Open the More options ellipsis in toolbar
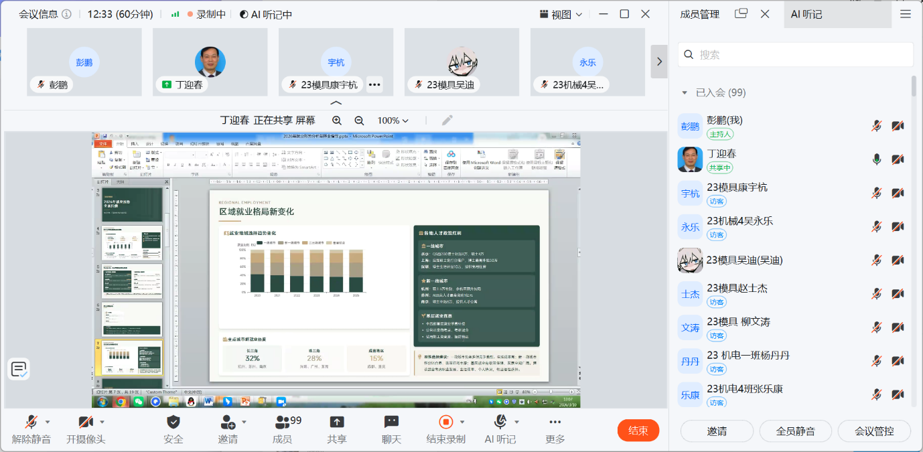 (555, 422)
